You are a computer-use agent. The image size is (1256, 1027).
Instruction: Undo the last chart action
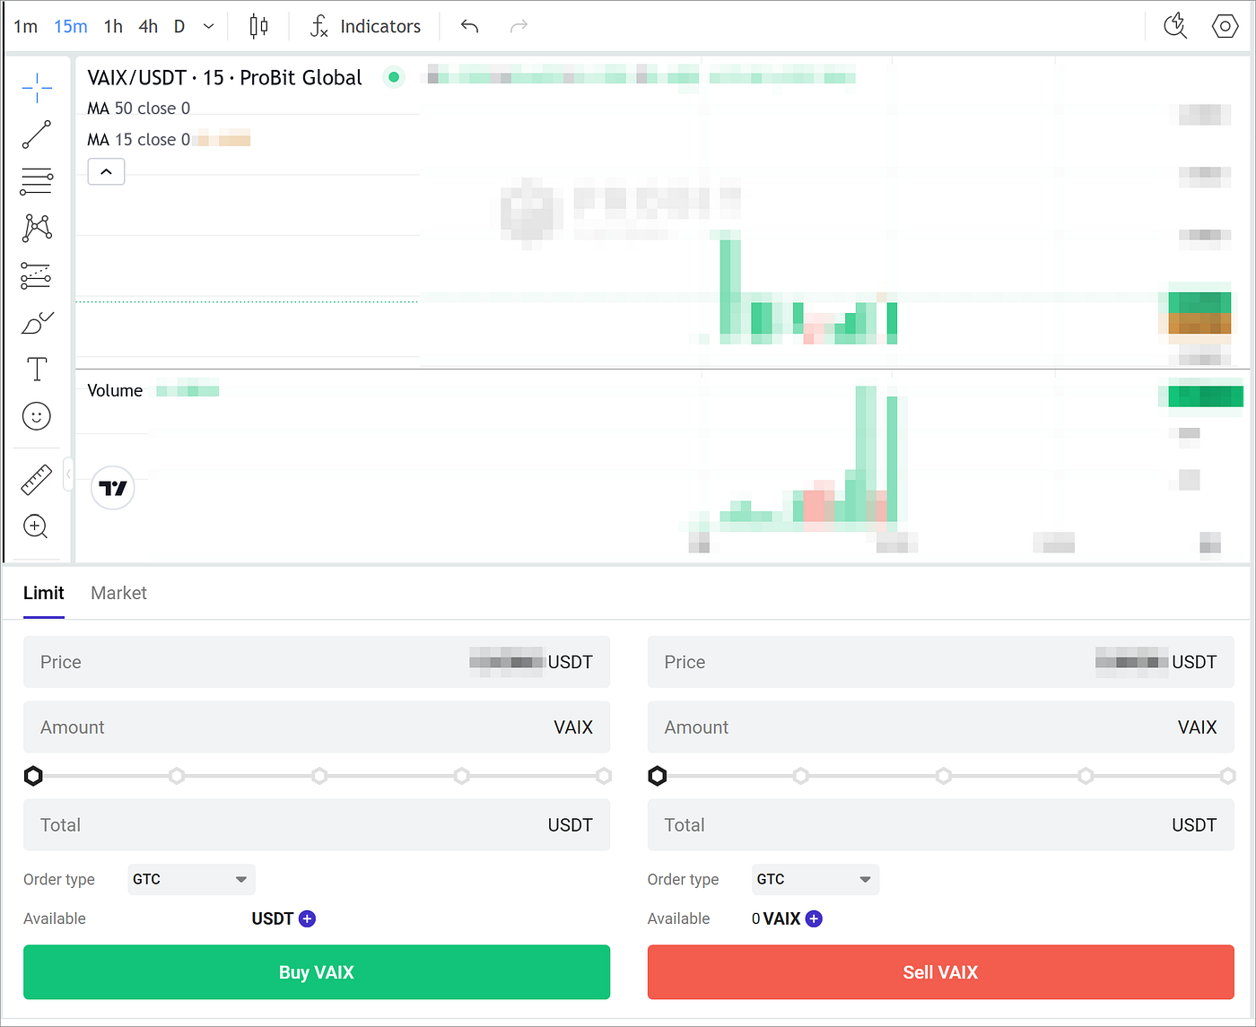(x=469, y=26)
